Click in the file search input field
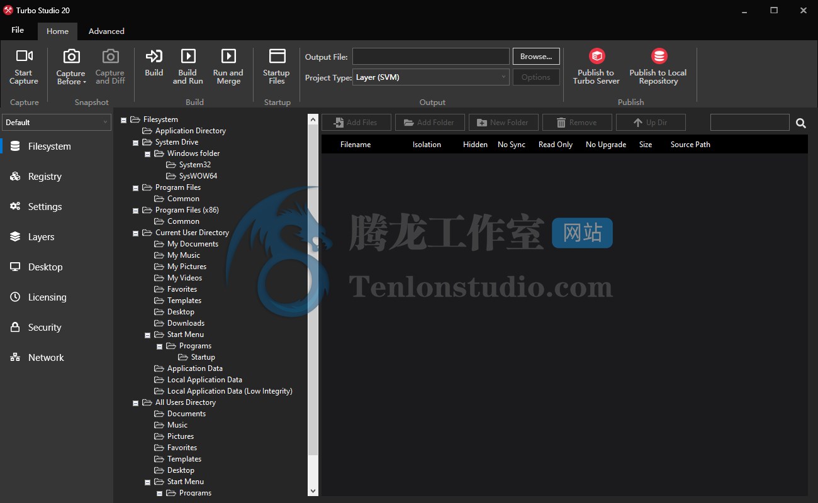The height and width of the screenshot is (503, 818). 749,123
